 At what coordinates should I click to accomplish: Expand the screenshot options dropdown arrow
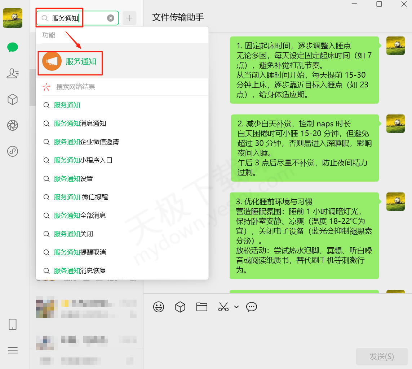[x=236, y=307]
